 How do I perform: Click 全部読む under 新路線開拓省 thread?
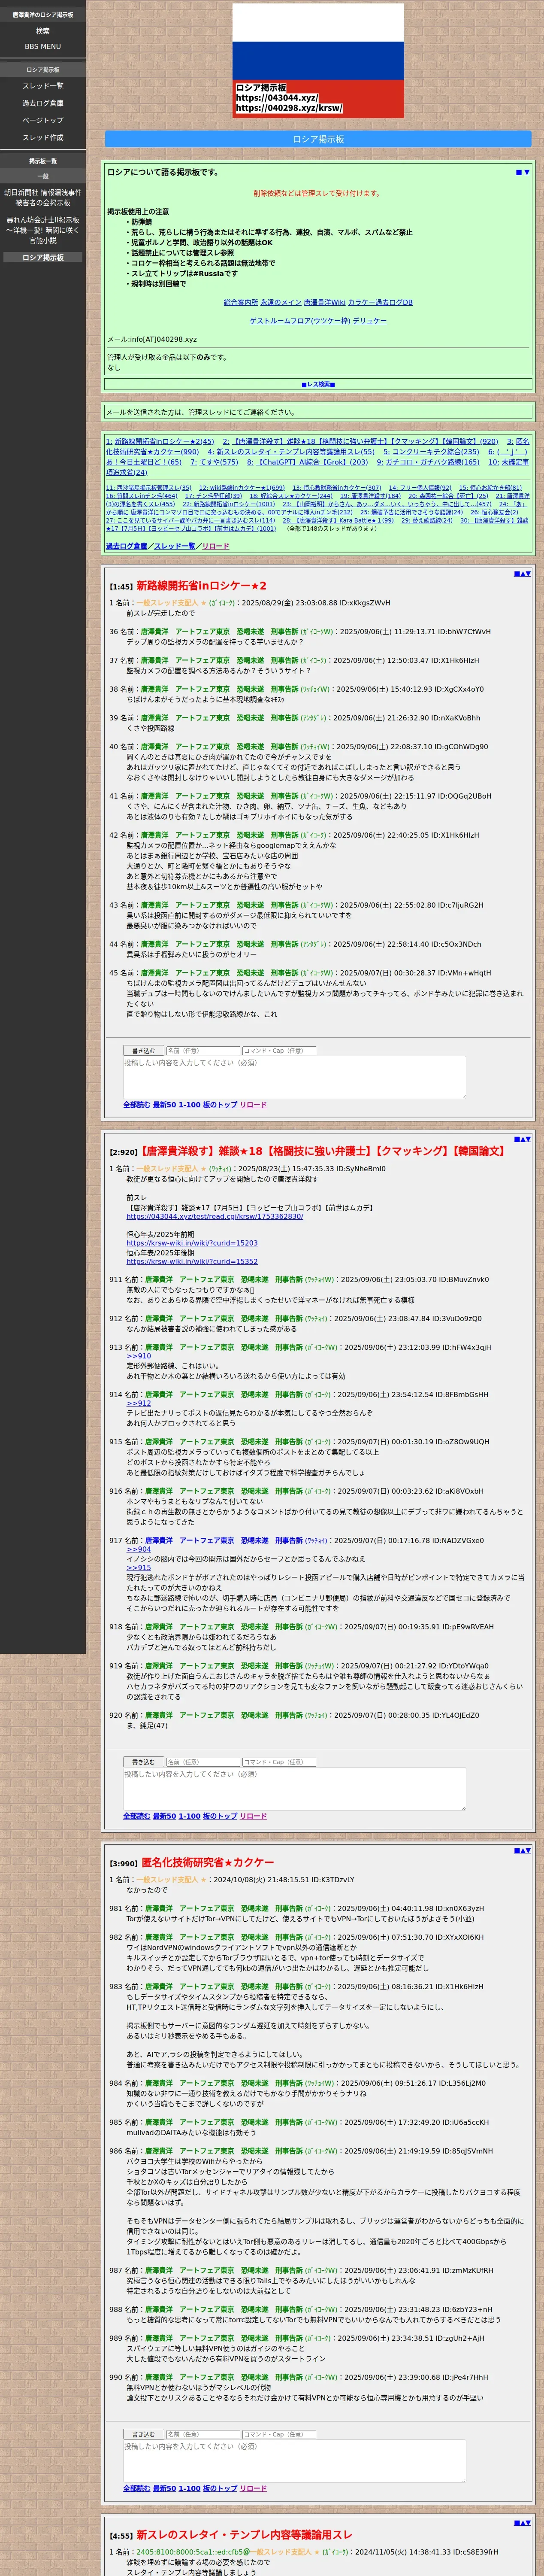(x=136, y=1105)
